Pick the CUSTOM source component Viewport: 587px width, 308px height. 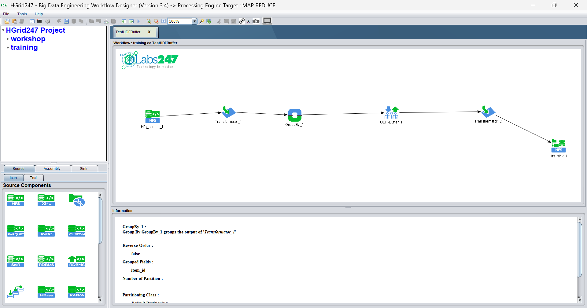pos(77,231)
